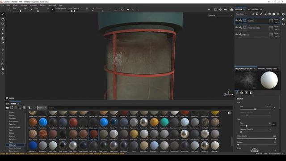
Task: Open the Window menu
Action: [x=24, y=5]
